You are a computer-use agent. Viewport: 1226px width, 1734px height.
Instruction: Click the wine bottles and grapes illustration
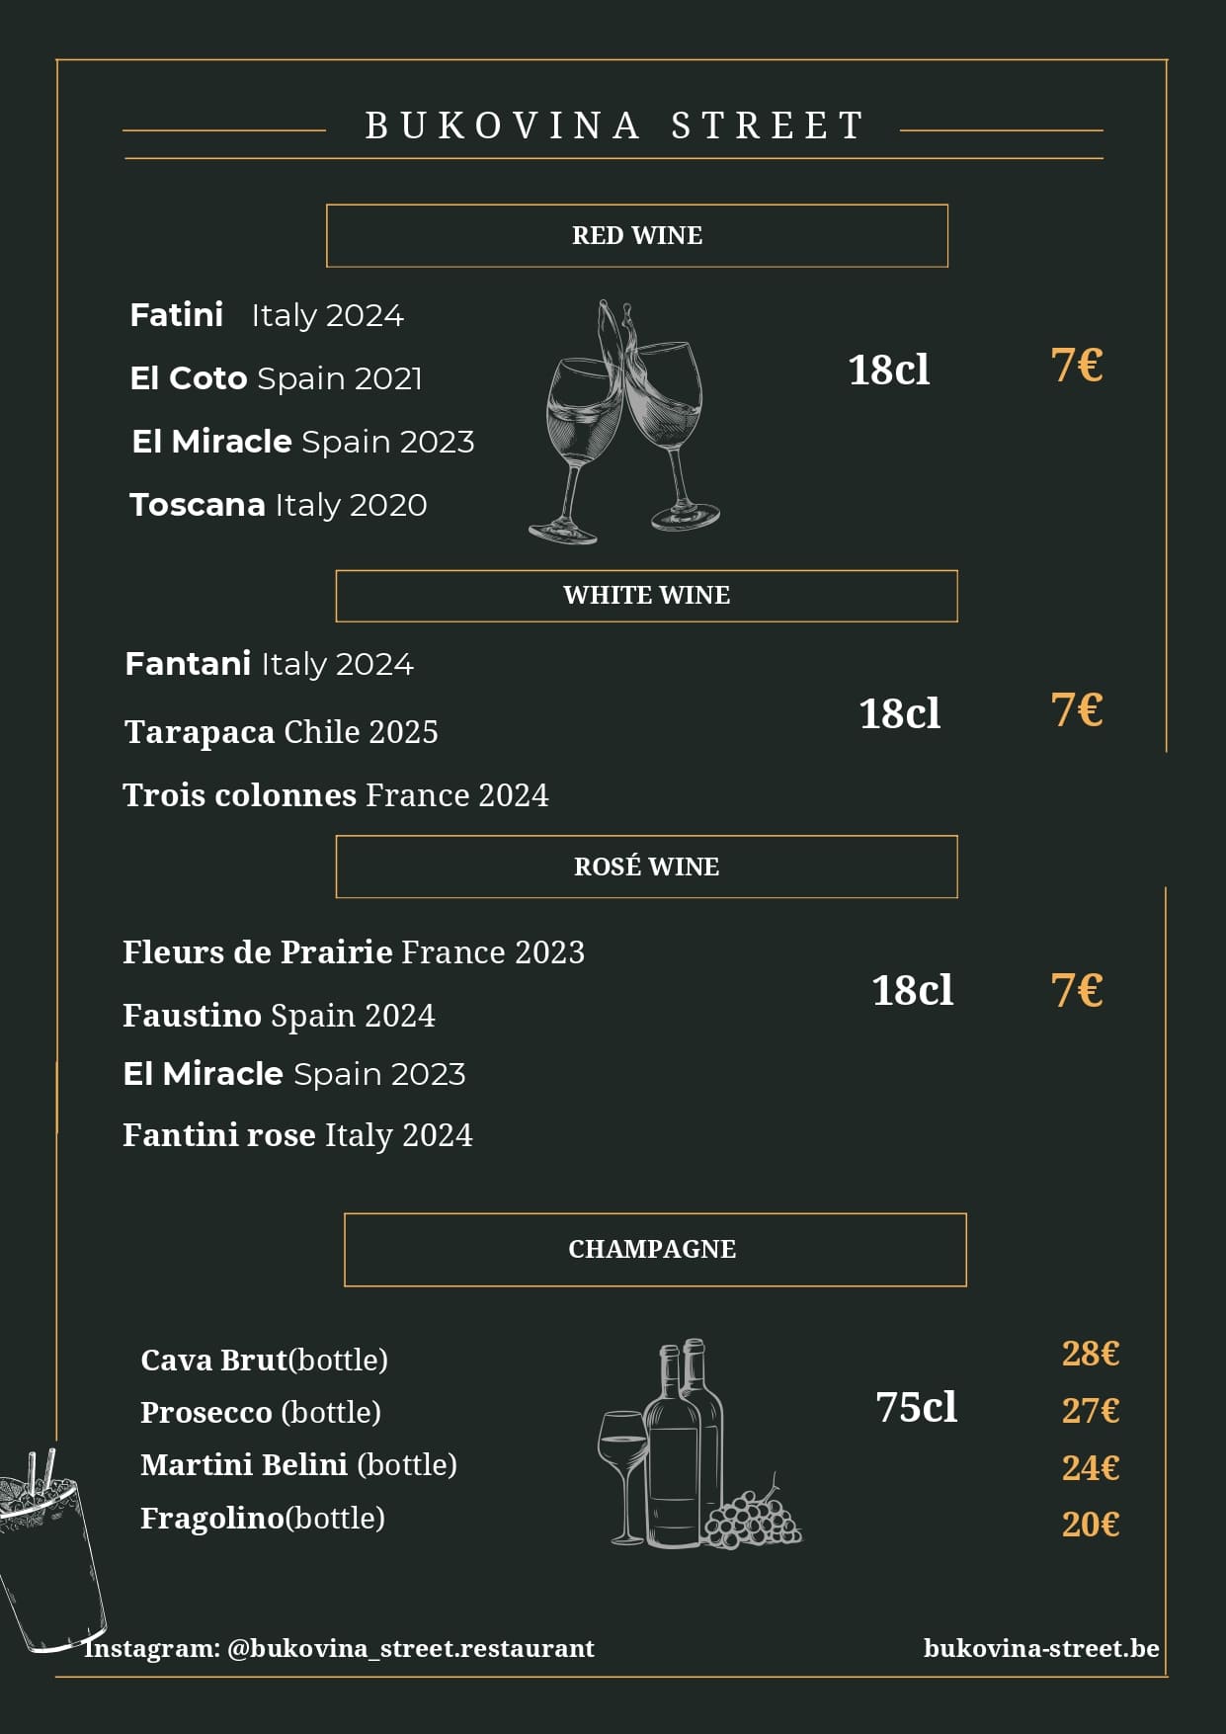(699, 1445)
